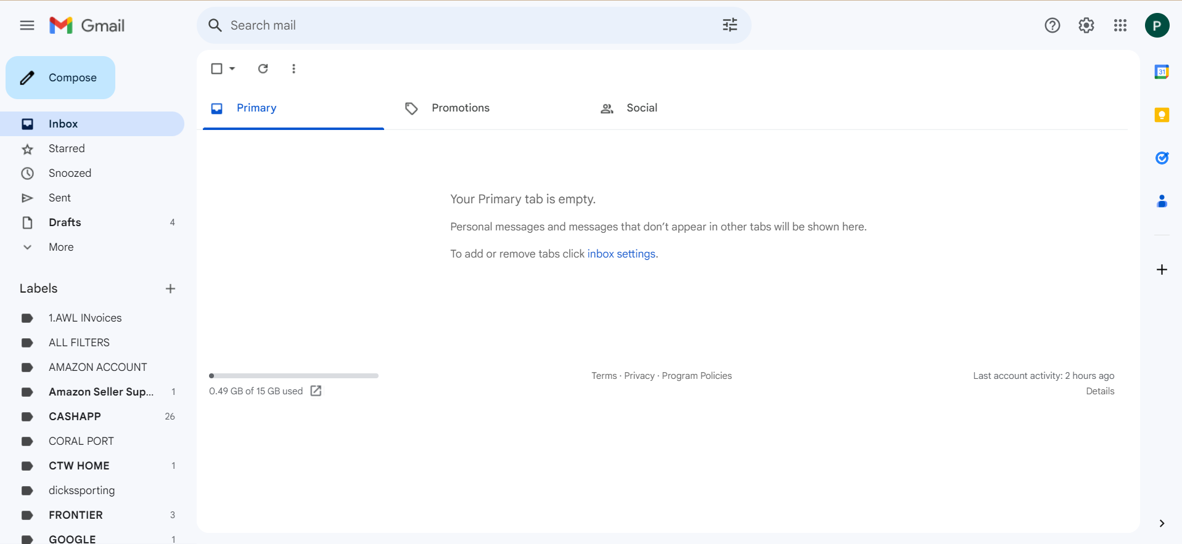Open the select dropdown arrow

pos(232,68)
